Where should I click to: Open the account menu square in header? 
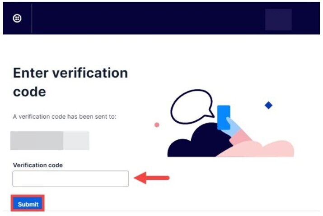tap(278, 19)
